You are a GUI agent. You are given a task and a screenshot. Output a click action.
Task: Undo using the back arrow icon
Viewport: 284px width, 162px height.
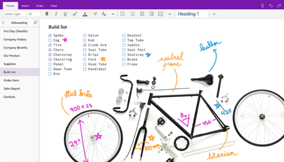coord(271,5)
